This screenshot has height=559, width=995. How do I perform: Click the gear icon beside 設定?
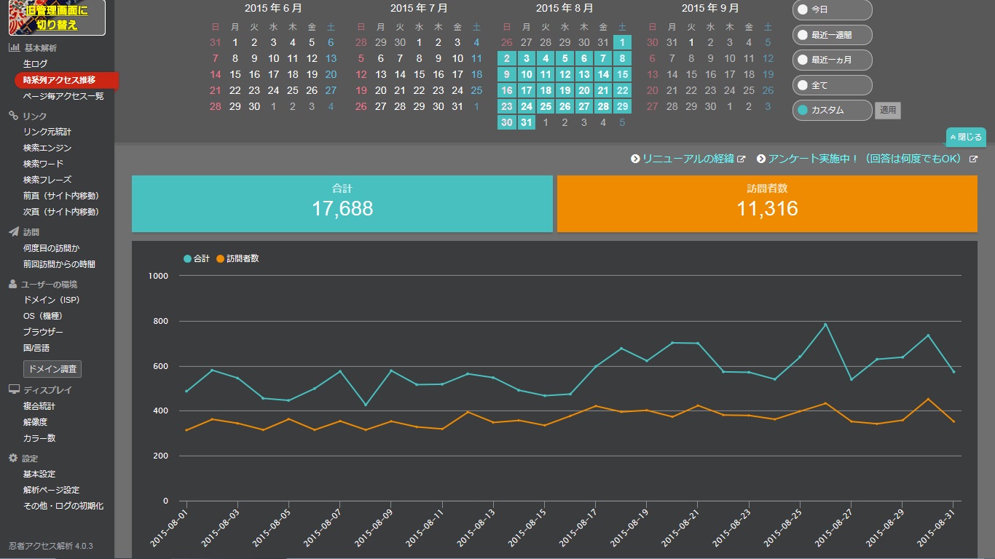pyautogui.click(x=13, y=458)
